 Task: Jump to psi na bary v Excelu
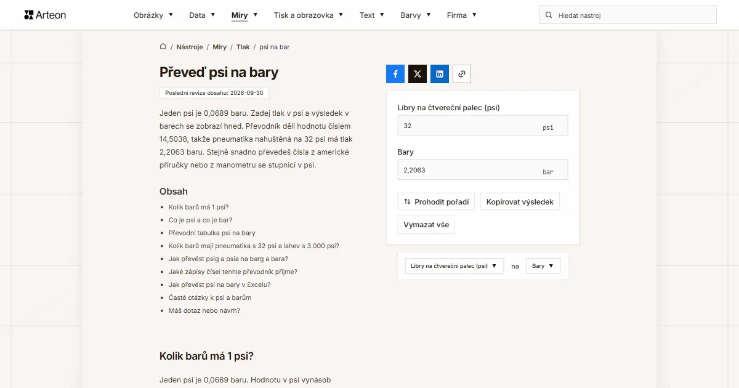coord(220,285)
